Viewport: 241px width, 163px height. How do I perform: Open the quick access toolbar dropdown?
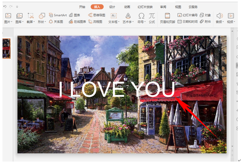pos(17,7)
